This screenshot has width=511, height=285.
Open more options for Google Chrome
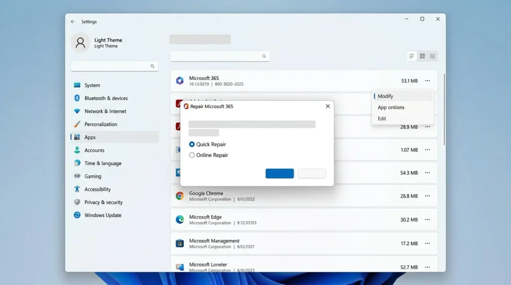tap(427, 196)
